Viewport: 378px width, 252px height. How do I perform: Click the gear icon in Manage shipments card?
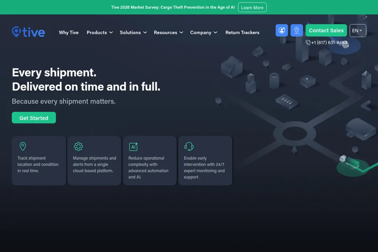coord(78,146)
